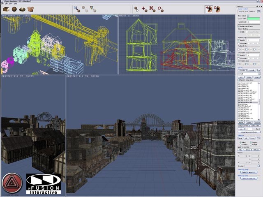Image resolution: width=263 pixels, height=197 pixels.
Task: Click the Unhide all button
Action: click(249, 150)
